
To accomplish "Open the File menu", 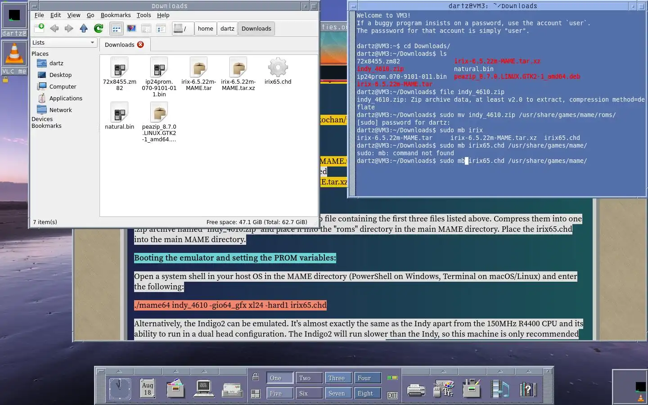I will click(39, 15).
